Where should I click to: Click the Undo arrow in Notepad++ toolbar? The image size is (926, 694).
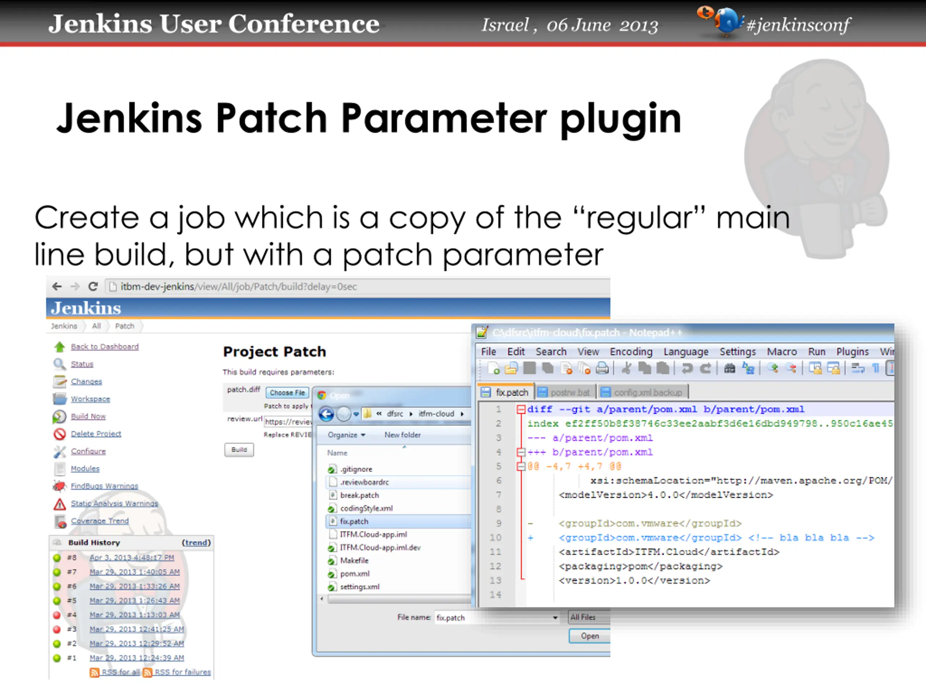coord(687,368)
